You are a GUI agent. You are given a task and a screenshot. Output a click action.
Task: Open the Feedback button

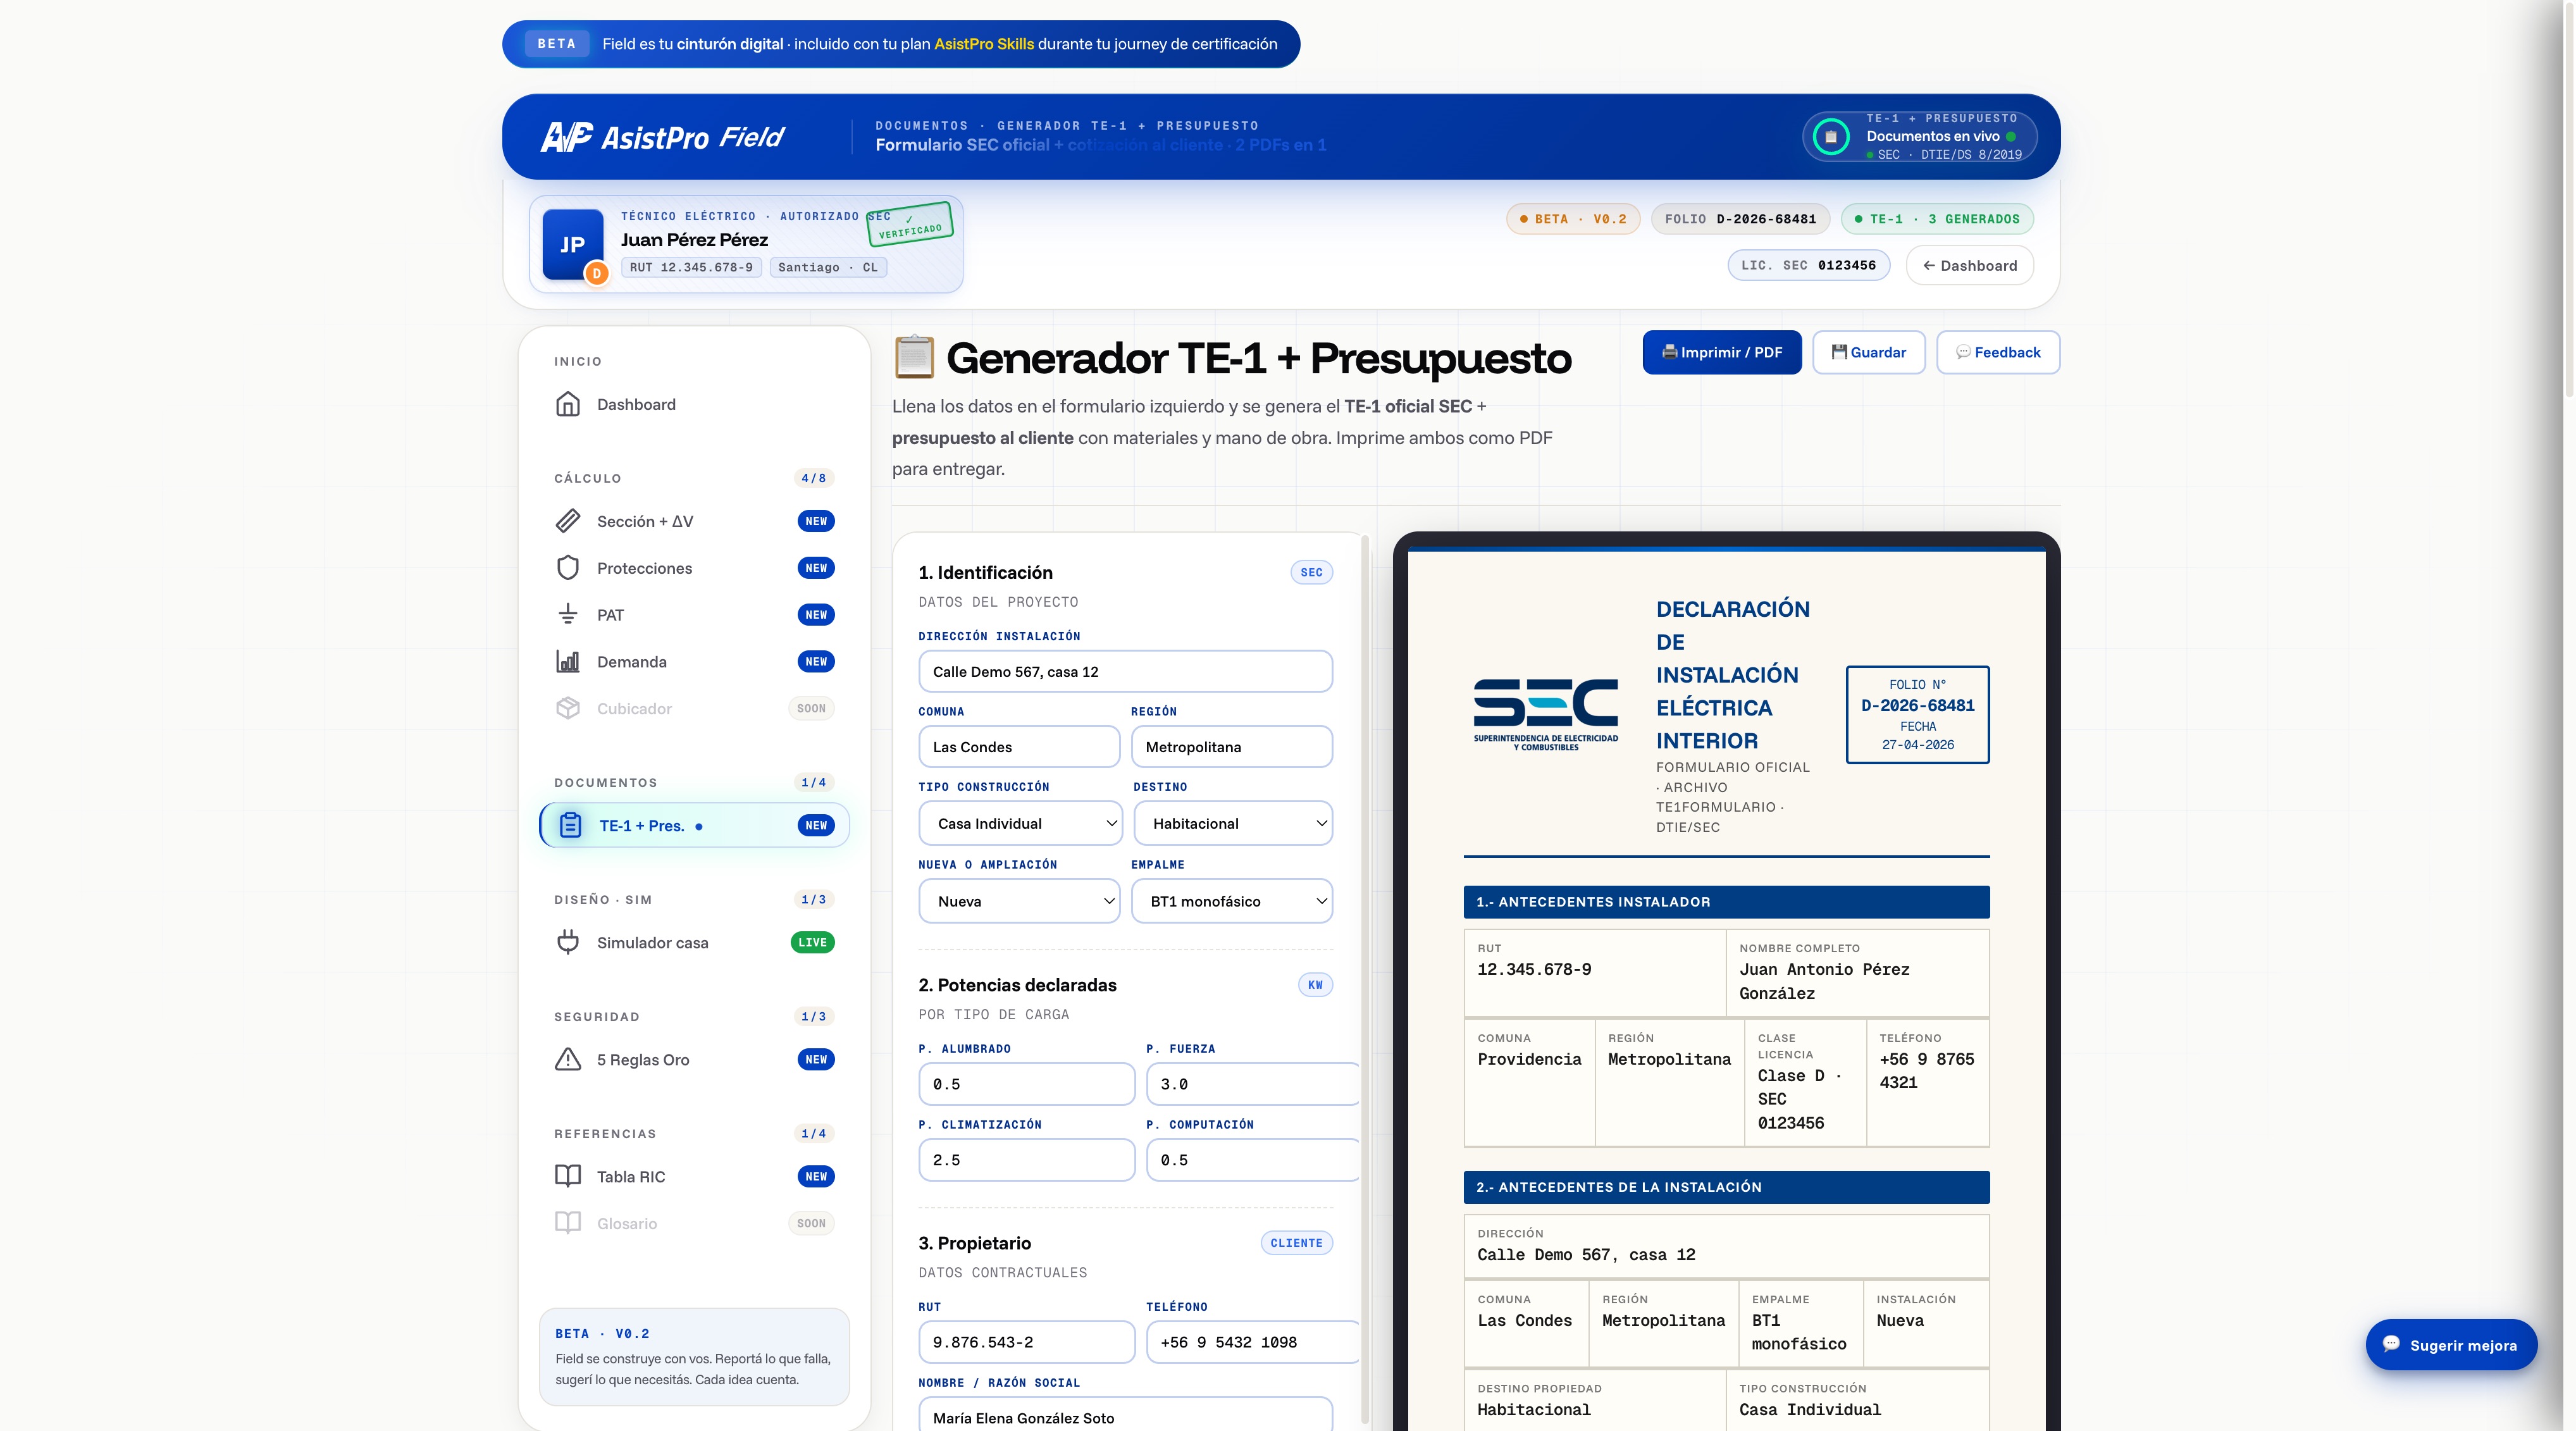tap(1998, 352)
